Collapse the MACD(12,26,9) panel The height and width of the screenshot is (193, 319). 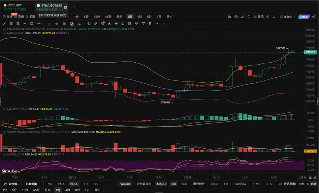[4, 109]
